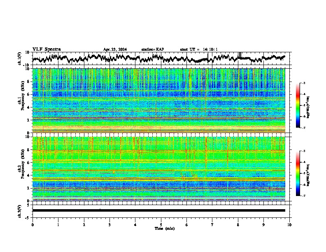Click tick label "4" on the time axis
The height and width of the screenshot is (252, 326).
pyautogui.click(x=135, y=225)
